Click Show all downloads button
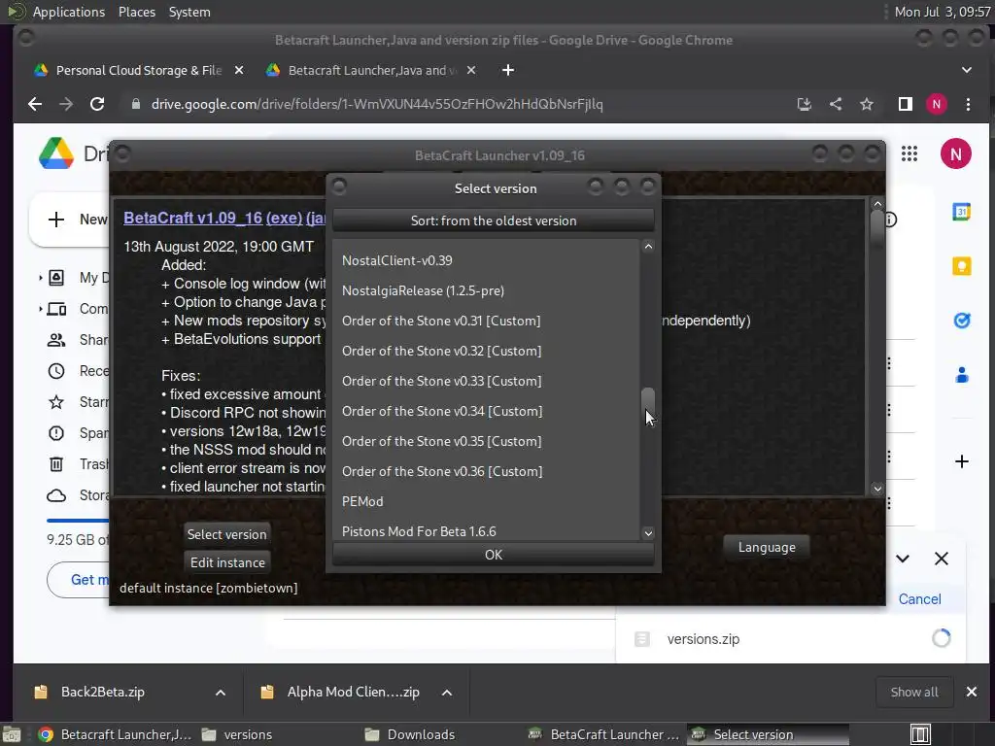995x746 pixels. pos(913,692)
